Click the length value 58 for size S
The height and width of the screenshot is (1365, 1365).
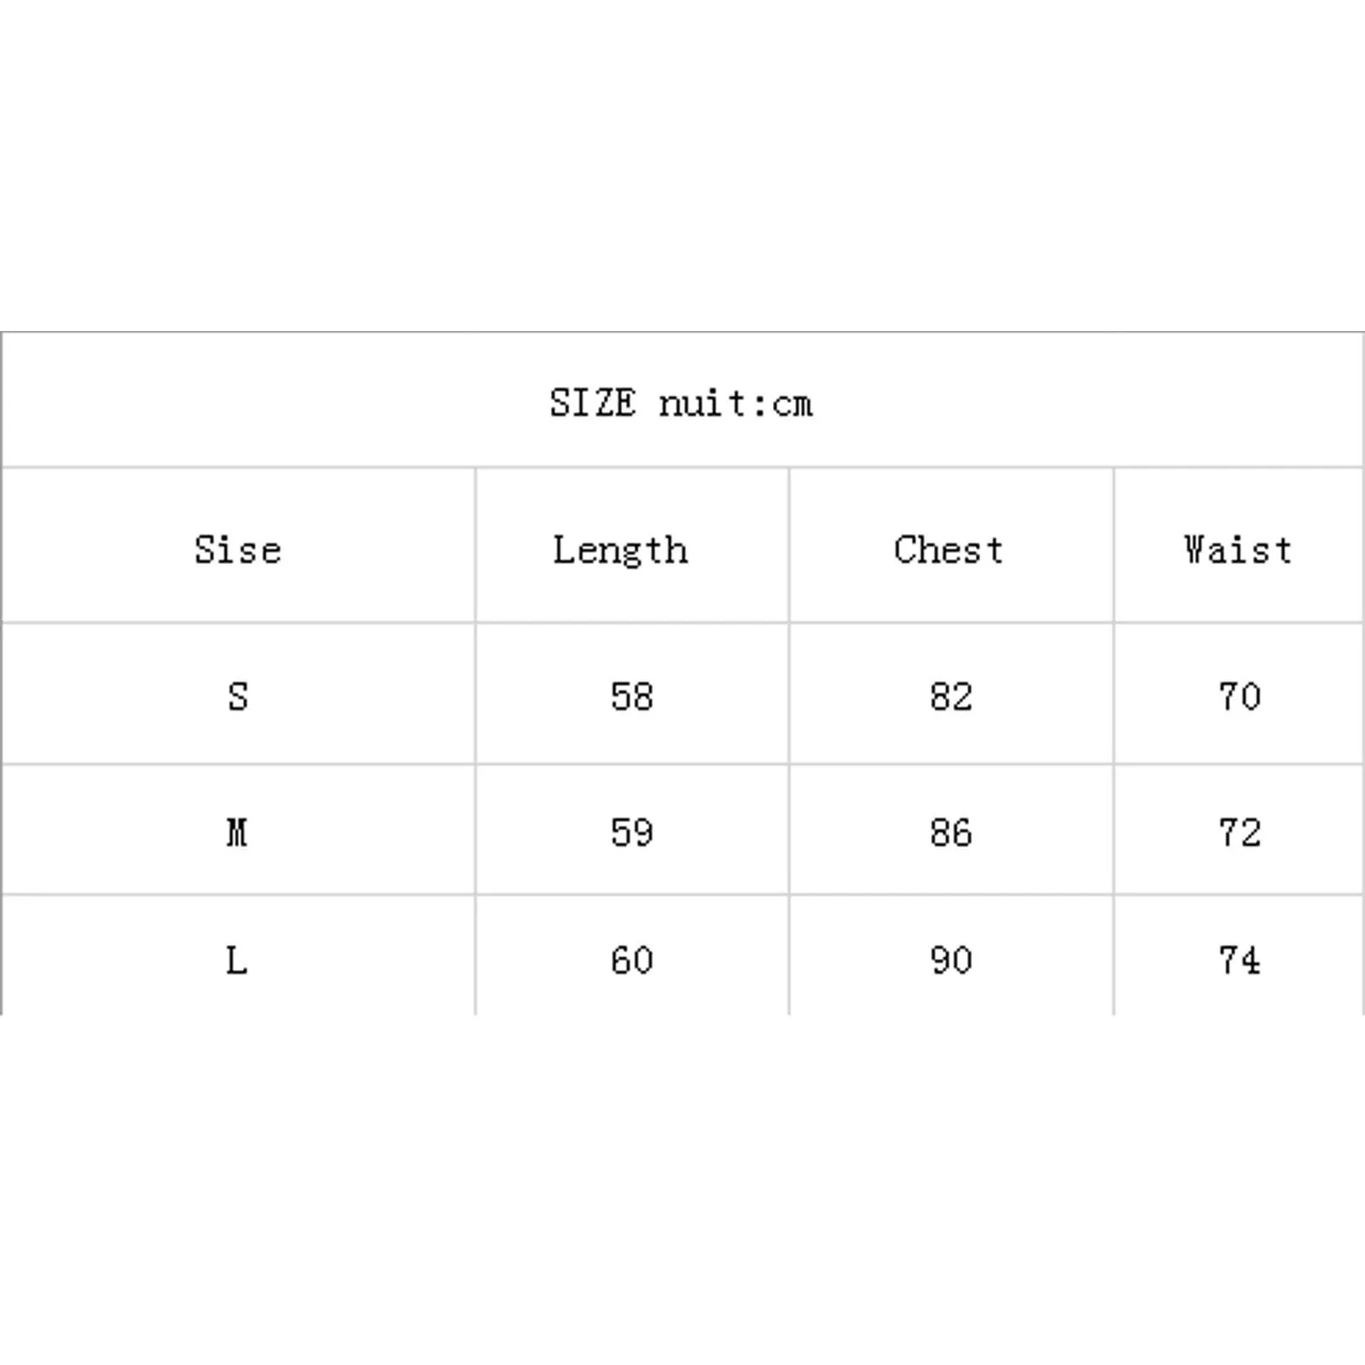click(632, 696)
